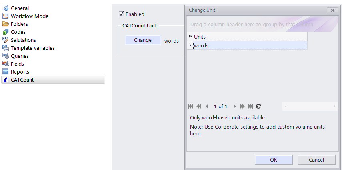342x170 pixels.
Task: Open the Template variables label
Action: [33, 48]
